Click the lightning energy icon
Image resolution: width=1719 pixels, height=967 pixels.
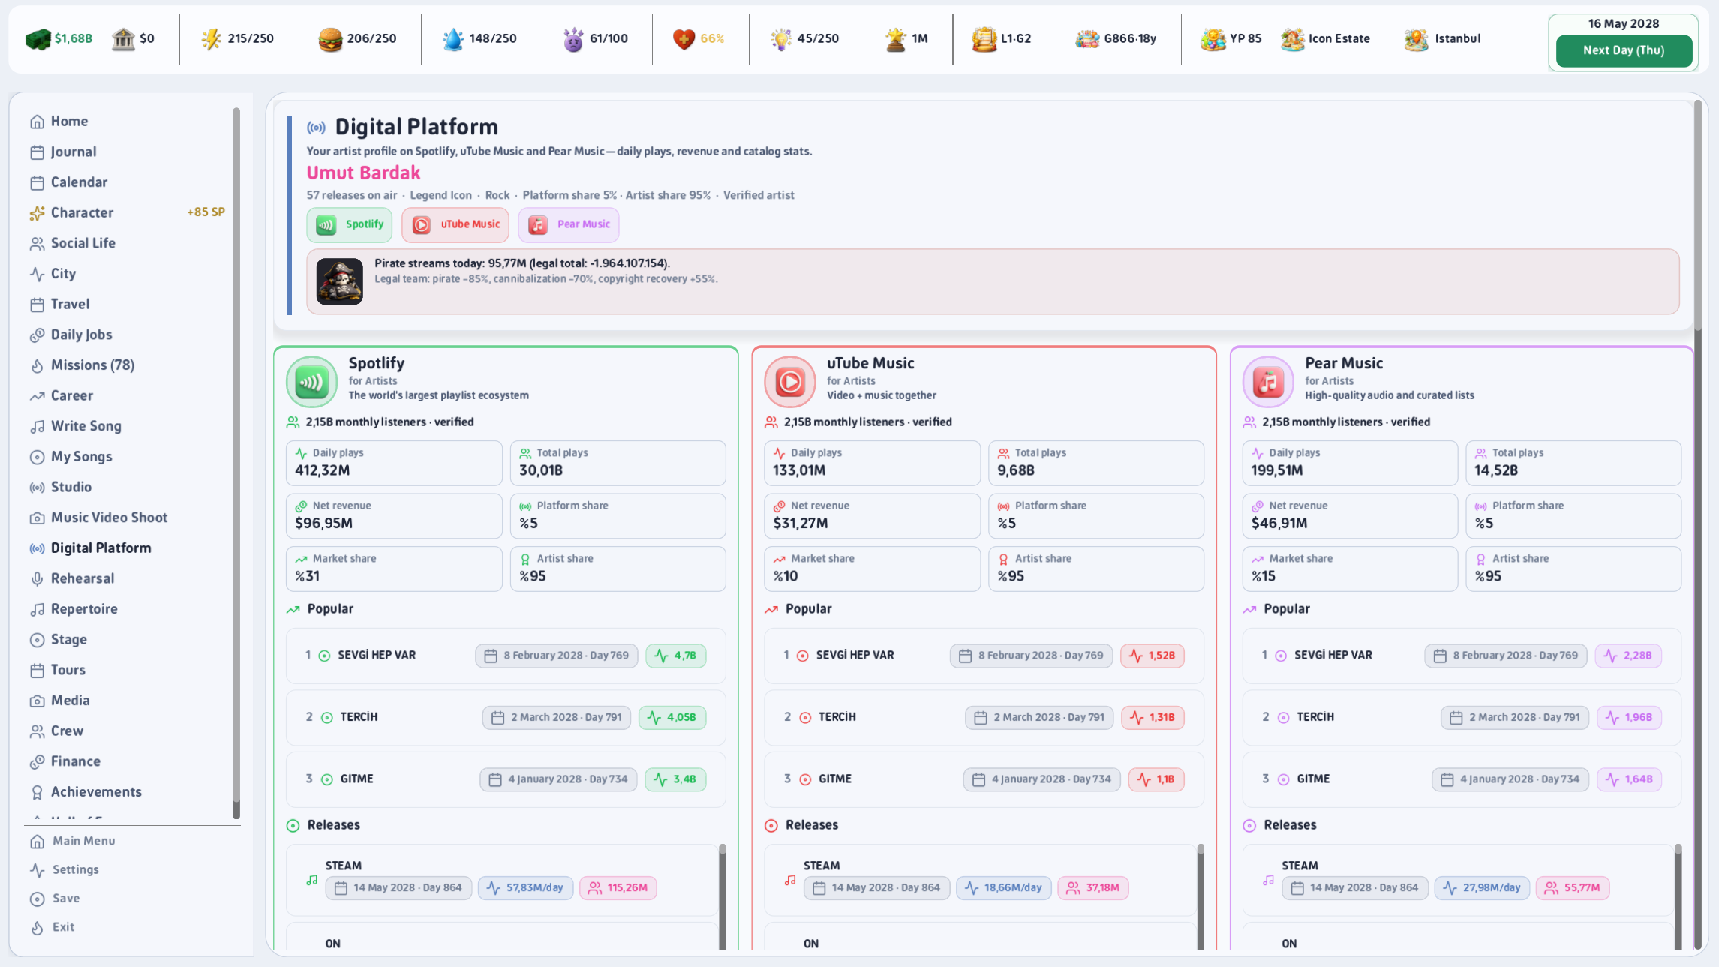point(212,39)
